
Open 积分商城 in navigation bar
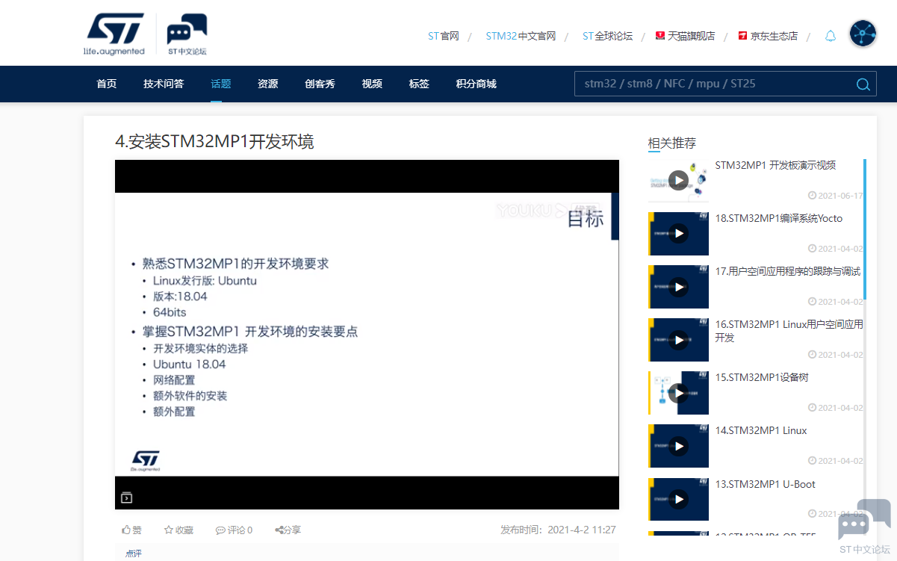coord(476,84)
